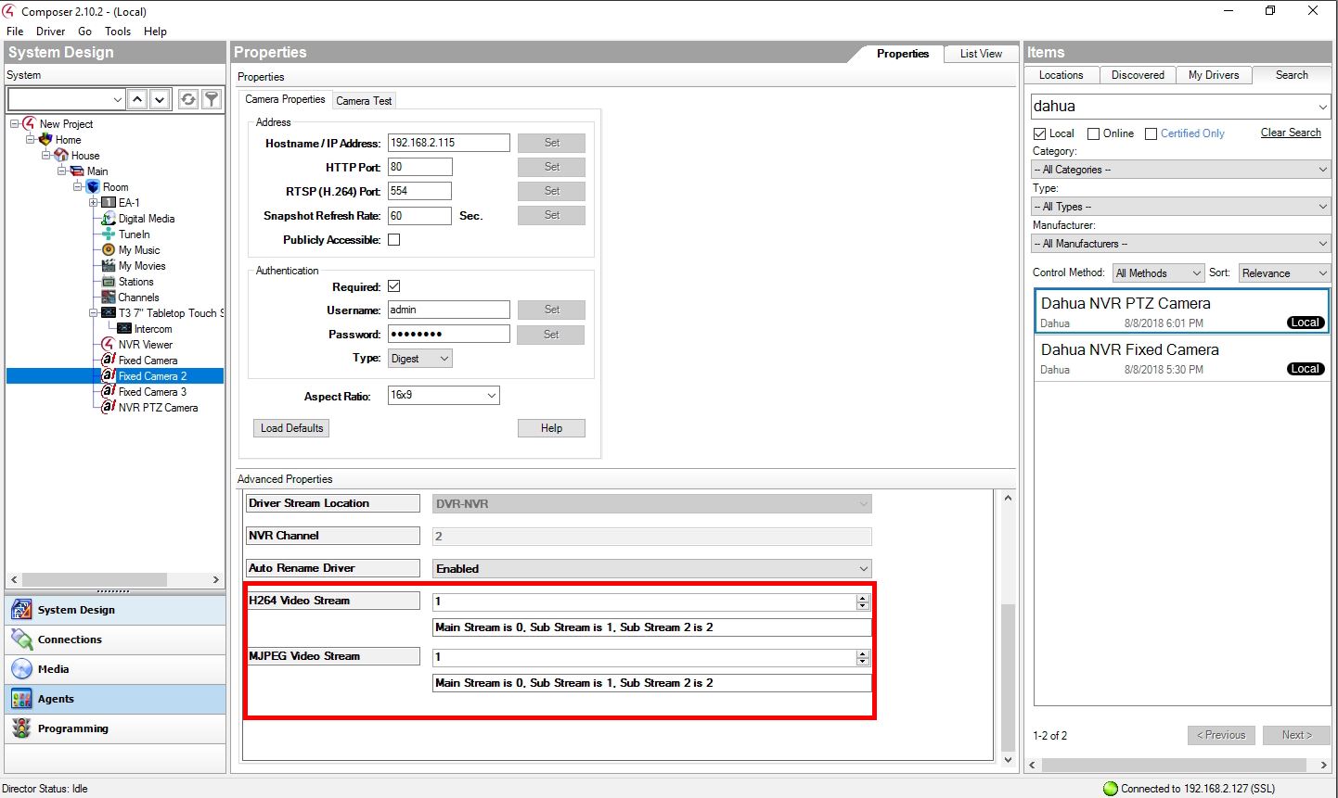Click the Next page button
Image resolution: width=1338 pixels, height=798 pixels.
tap(1297, 735)
